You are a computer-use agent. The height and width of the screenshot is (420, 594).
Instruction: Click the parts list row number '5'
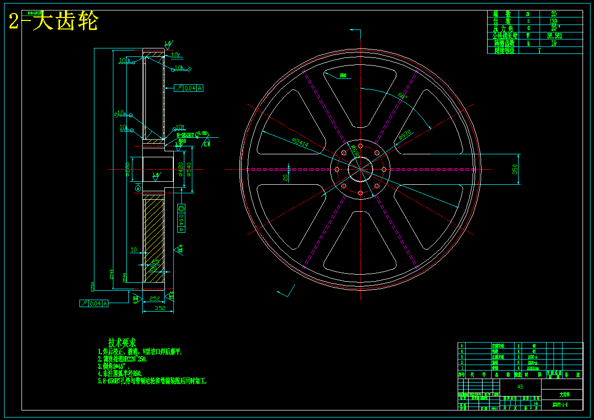(x=462, y=346)
